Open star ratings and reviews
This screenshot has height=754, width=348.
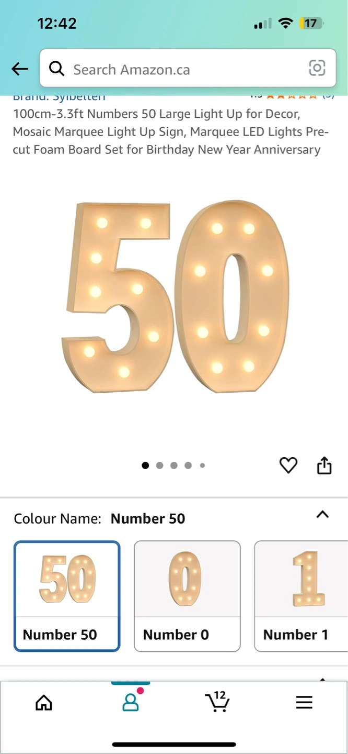[292, 97]
